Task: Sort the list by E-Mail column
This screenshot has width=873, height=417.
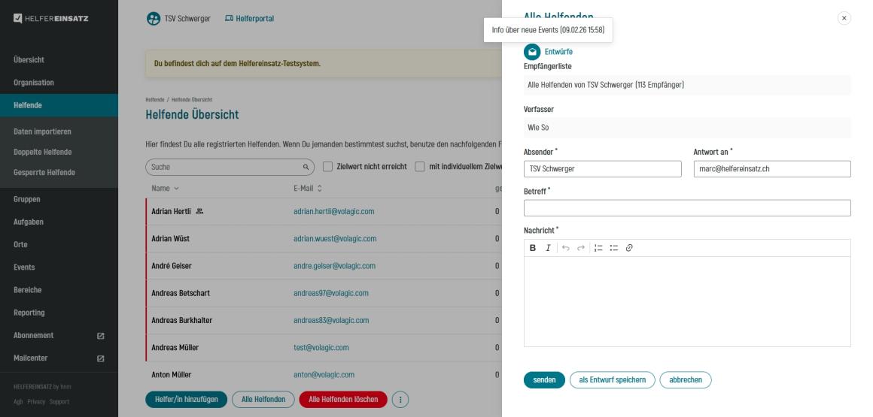Action: [x=308, y=189]
